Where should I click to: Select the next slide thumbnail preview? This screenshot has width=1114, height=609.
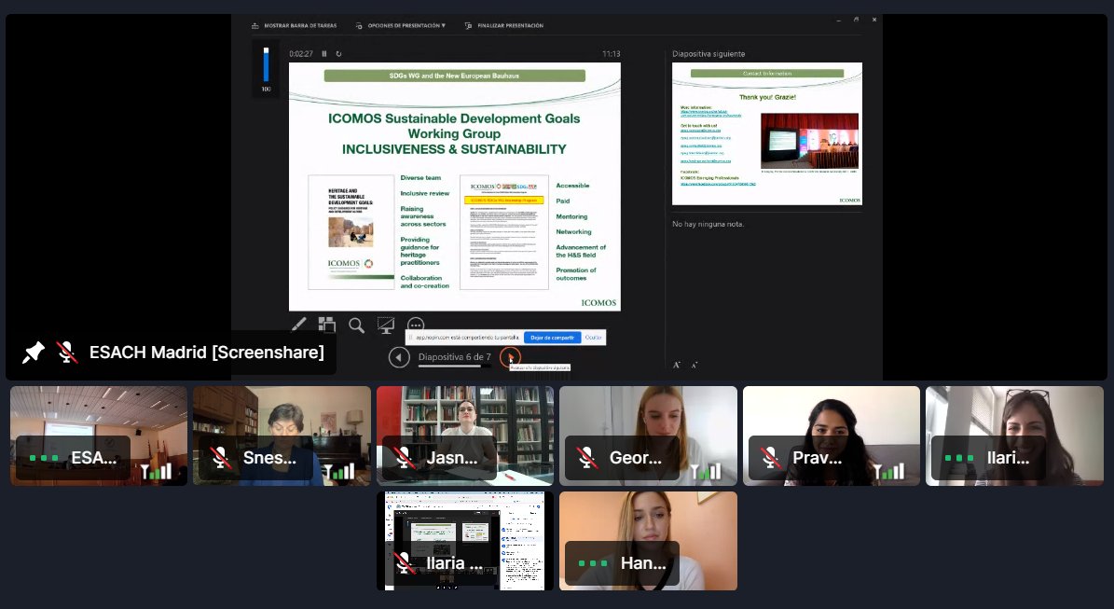pos(767,133)
